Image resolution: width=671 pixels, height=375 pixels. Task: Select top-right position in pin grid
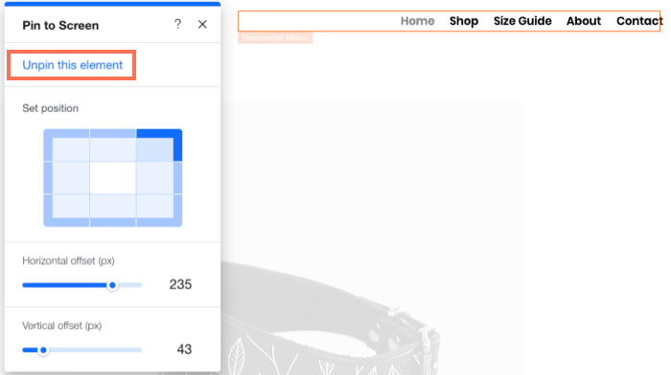159,145
